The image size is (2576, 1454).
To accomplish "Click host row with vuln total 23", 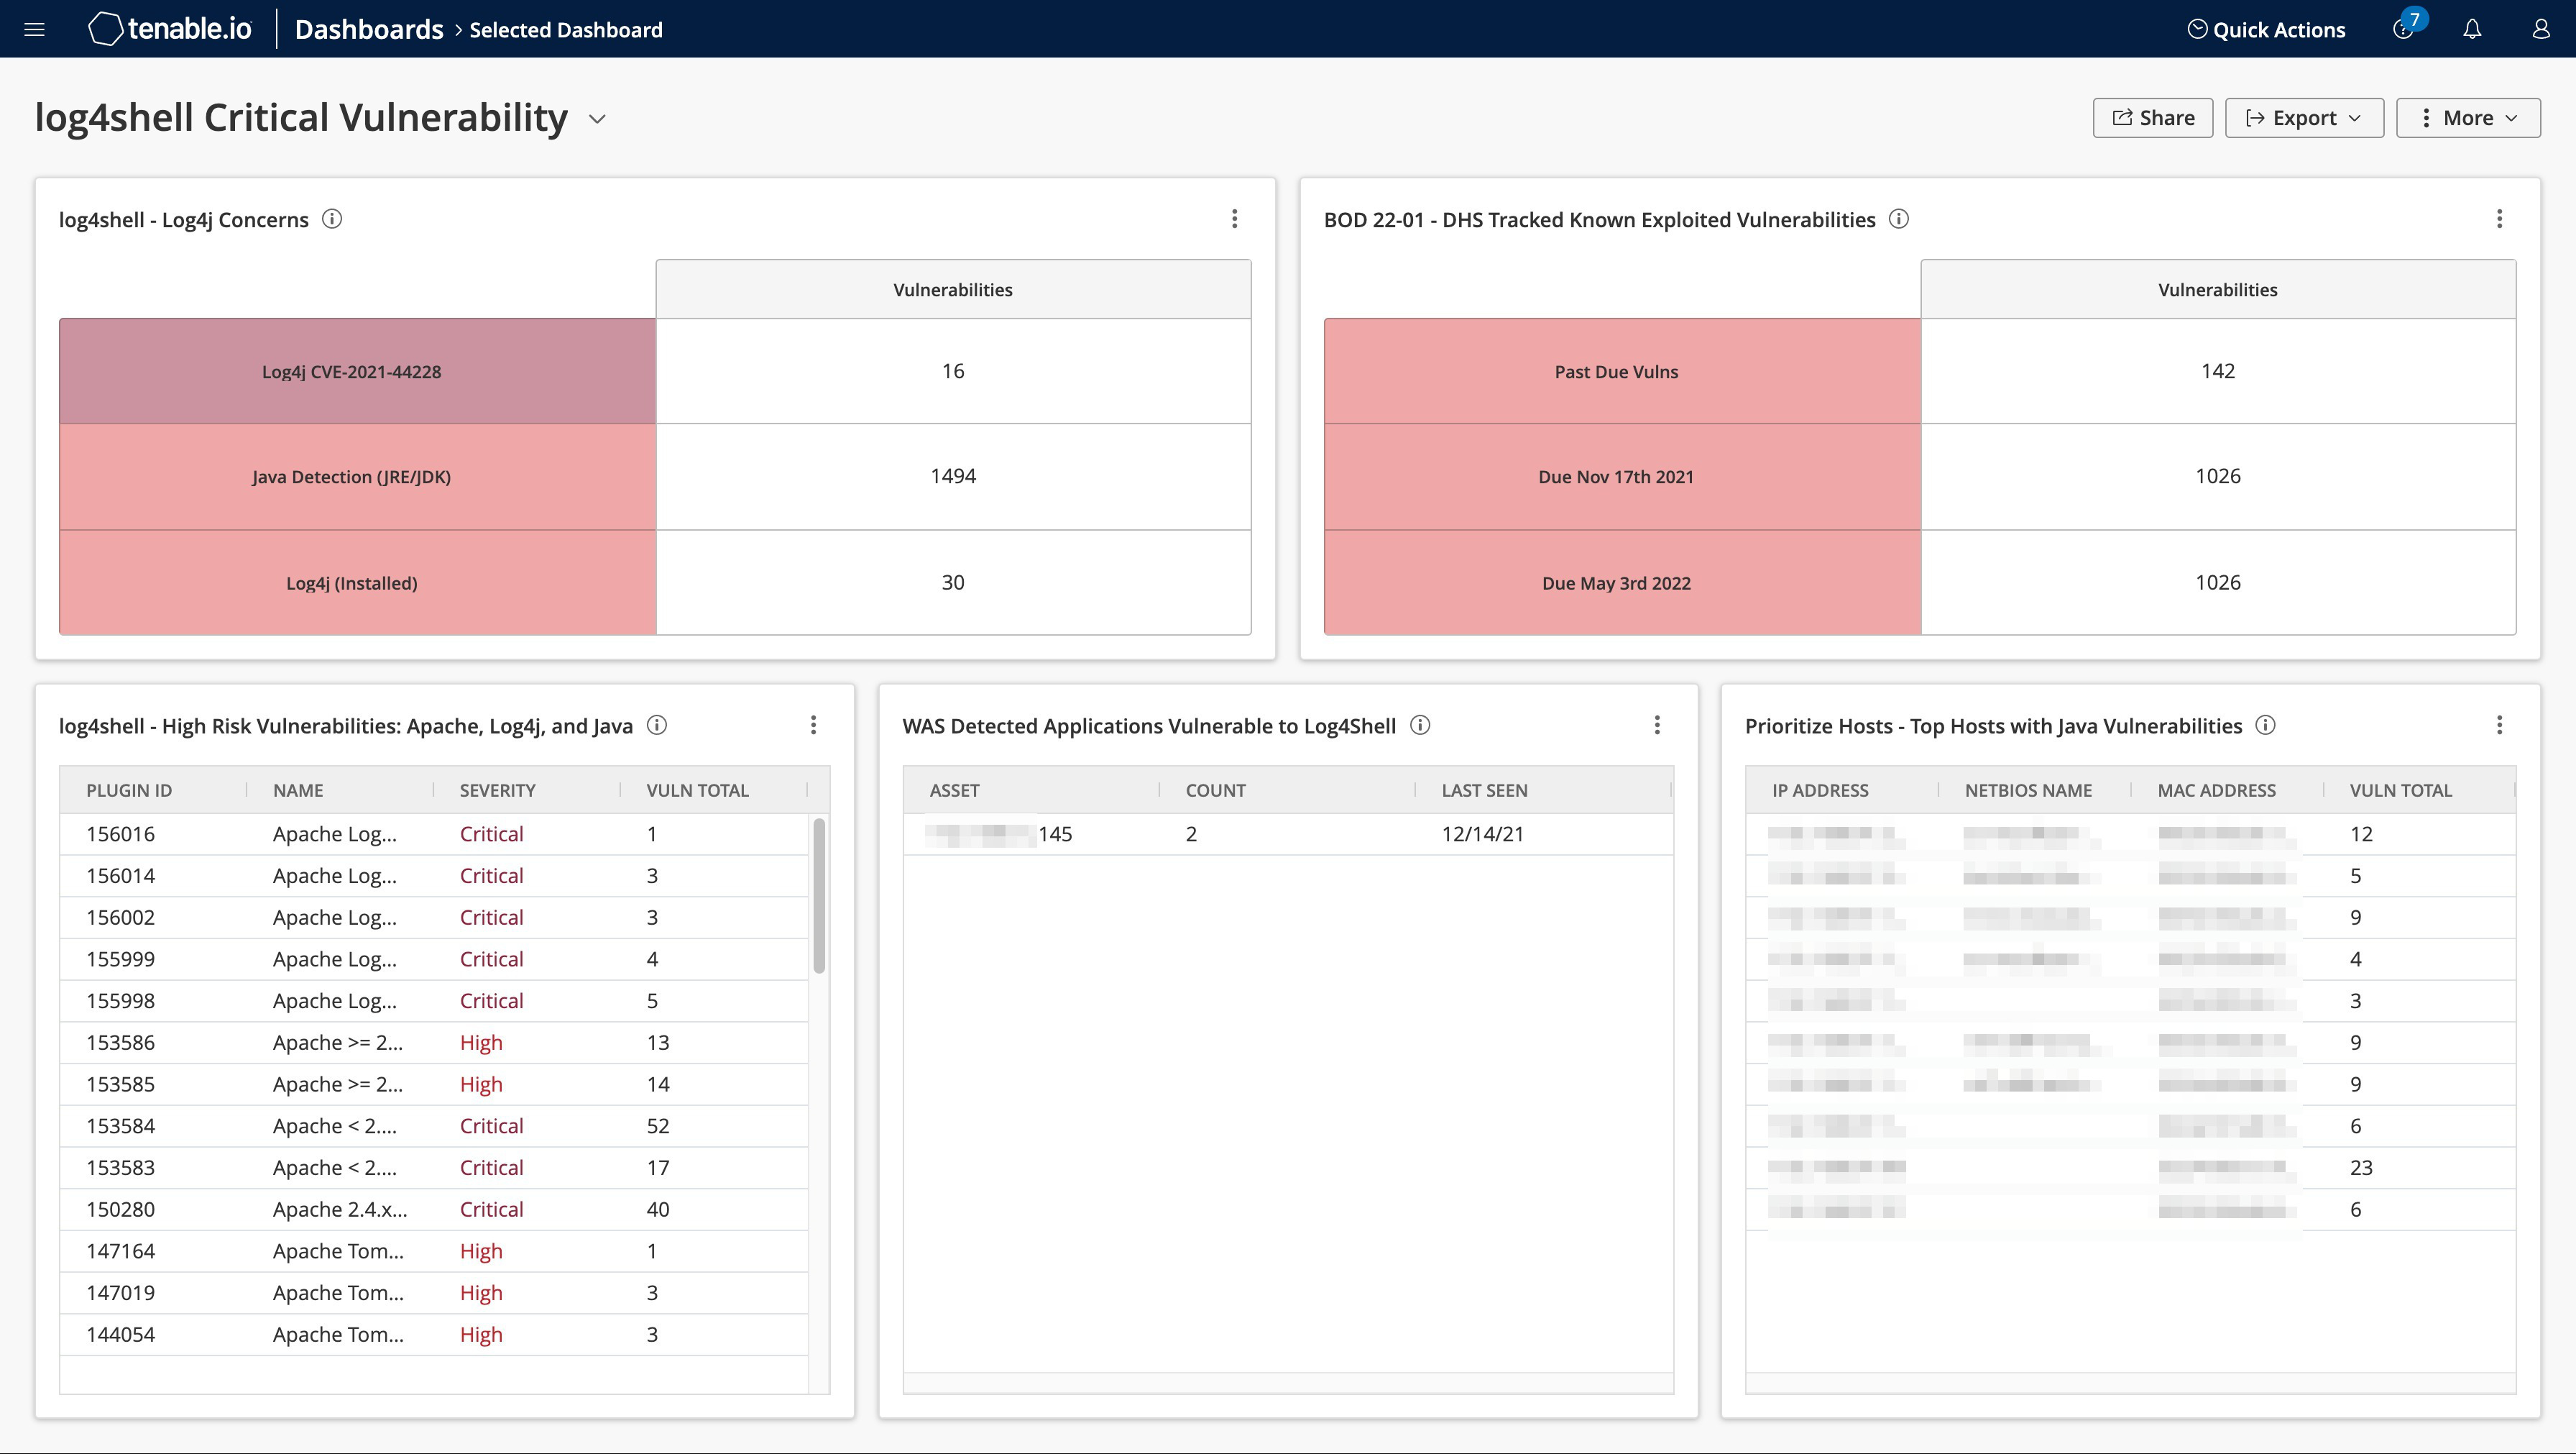I will pos(2130,1168).
